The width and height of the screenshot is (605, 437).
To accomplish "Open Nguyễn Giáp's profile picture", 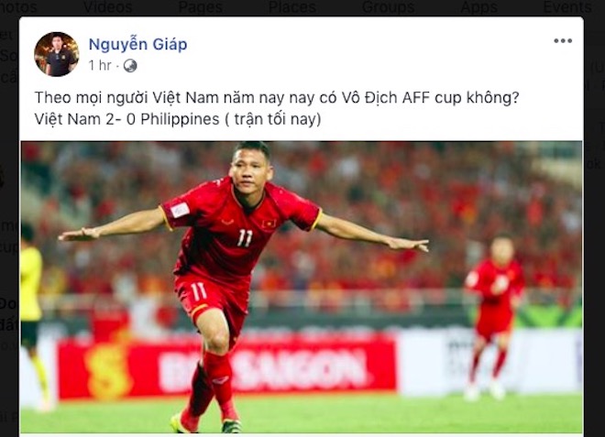I will [56, 54].
